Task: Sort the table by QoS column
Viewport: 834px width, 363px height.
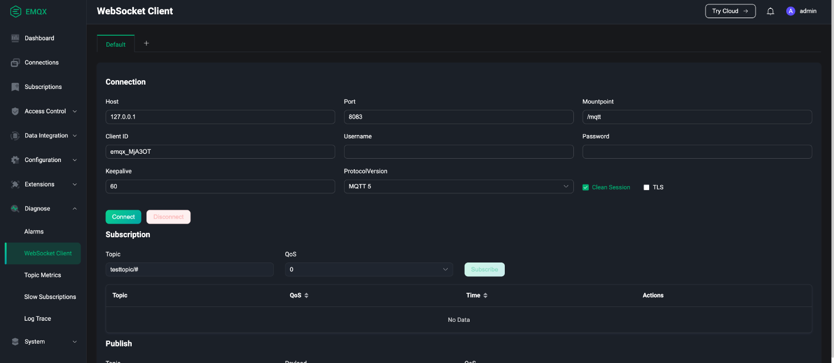Action: tap(306, 295)
